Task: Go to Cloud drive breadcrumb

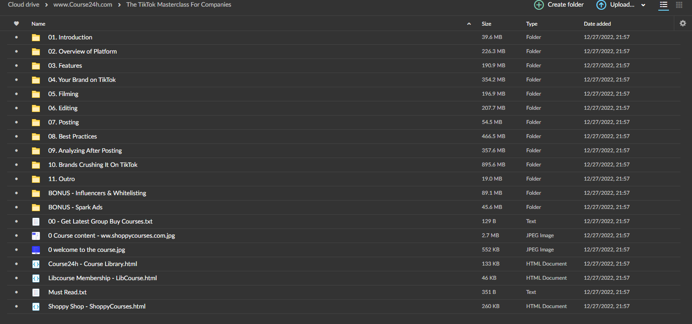Action: [23, 5]
